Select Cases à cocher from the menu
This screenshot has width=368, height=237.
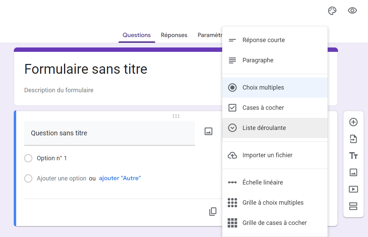pos(263,108)
